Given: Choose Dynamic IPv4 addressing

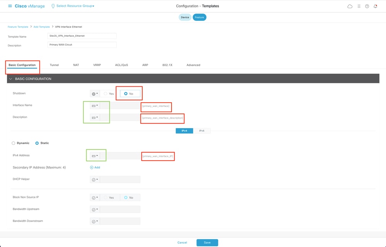Looking at the screenshot, I should pyautogui.click(x=20, y=143).
